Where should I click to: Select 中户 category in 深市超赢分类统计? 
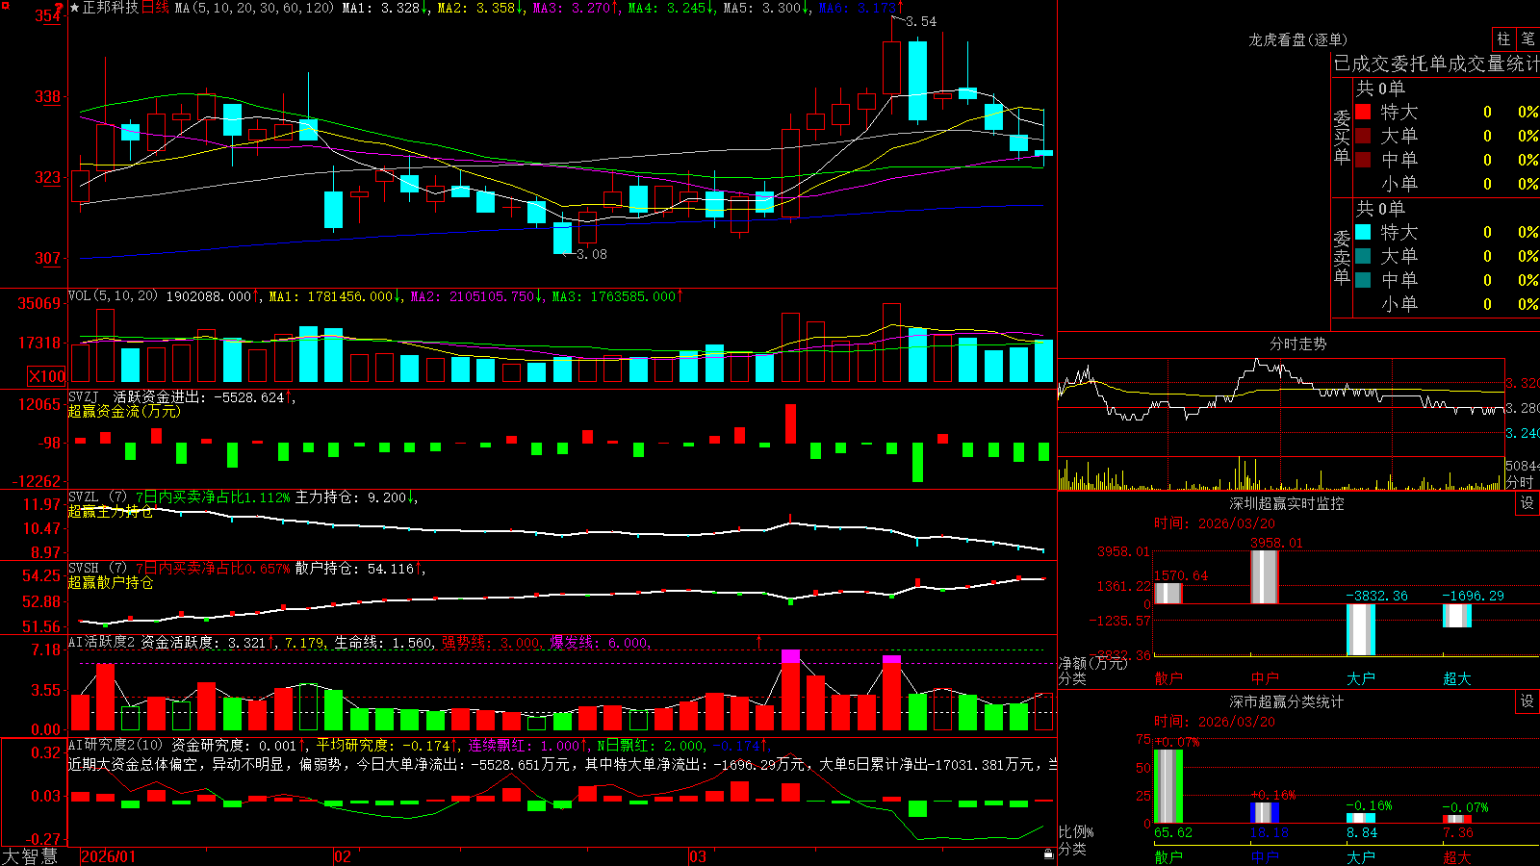(x=1265, y=857)
